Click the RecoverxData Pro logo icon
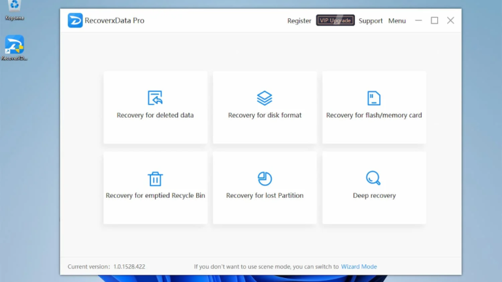The width and height of the screenshot is (502, 282). (x=75, y=20)
